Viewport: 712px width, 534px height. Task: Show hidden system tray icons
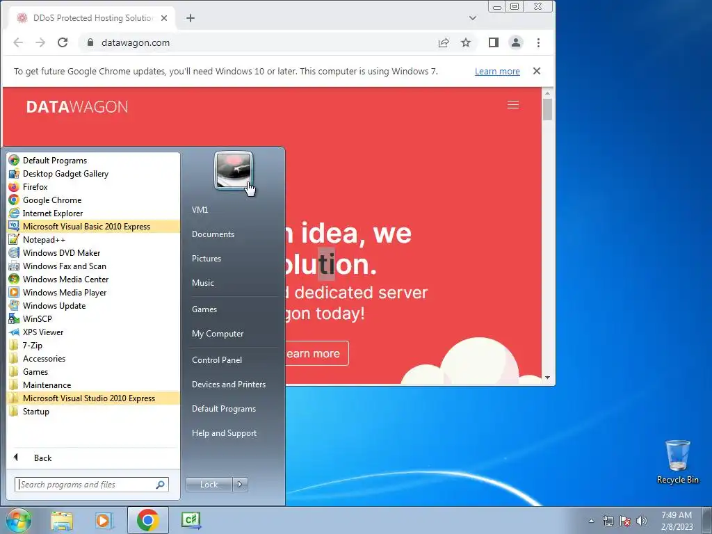(591, 521)
